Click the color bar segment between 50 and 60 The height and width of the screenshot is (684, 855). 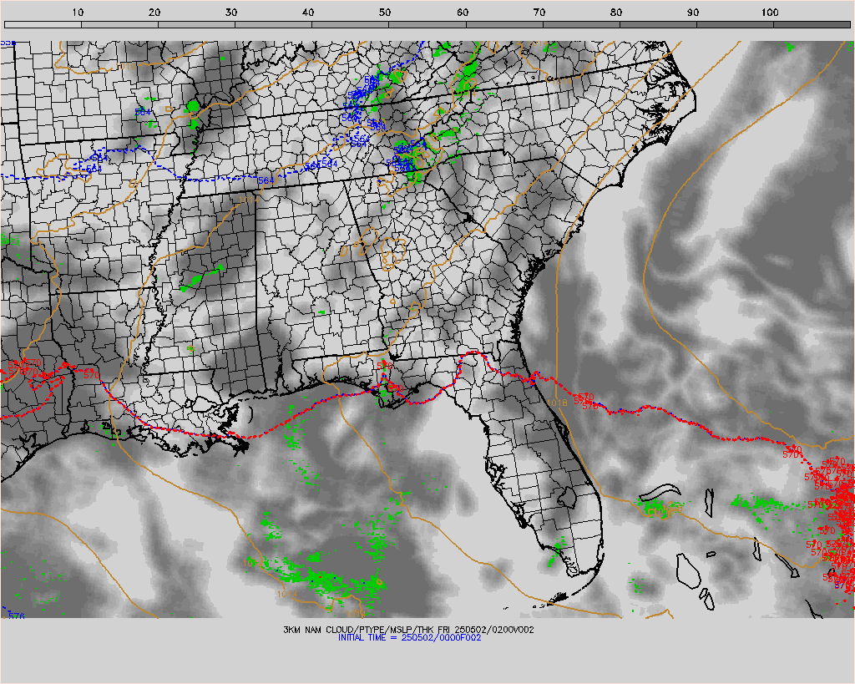click(x=427, y=24)
